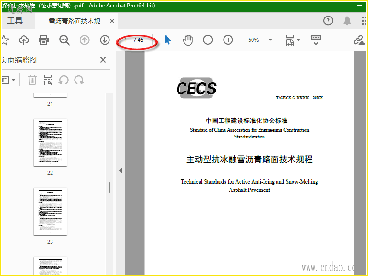Click the code T/CECS G XXXX: 20XX

click(x=299, y=98)
